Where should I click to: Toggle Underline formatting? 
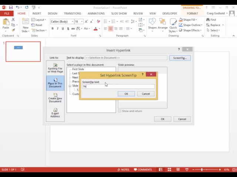pyautogui.click(x=63, y=28)
